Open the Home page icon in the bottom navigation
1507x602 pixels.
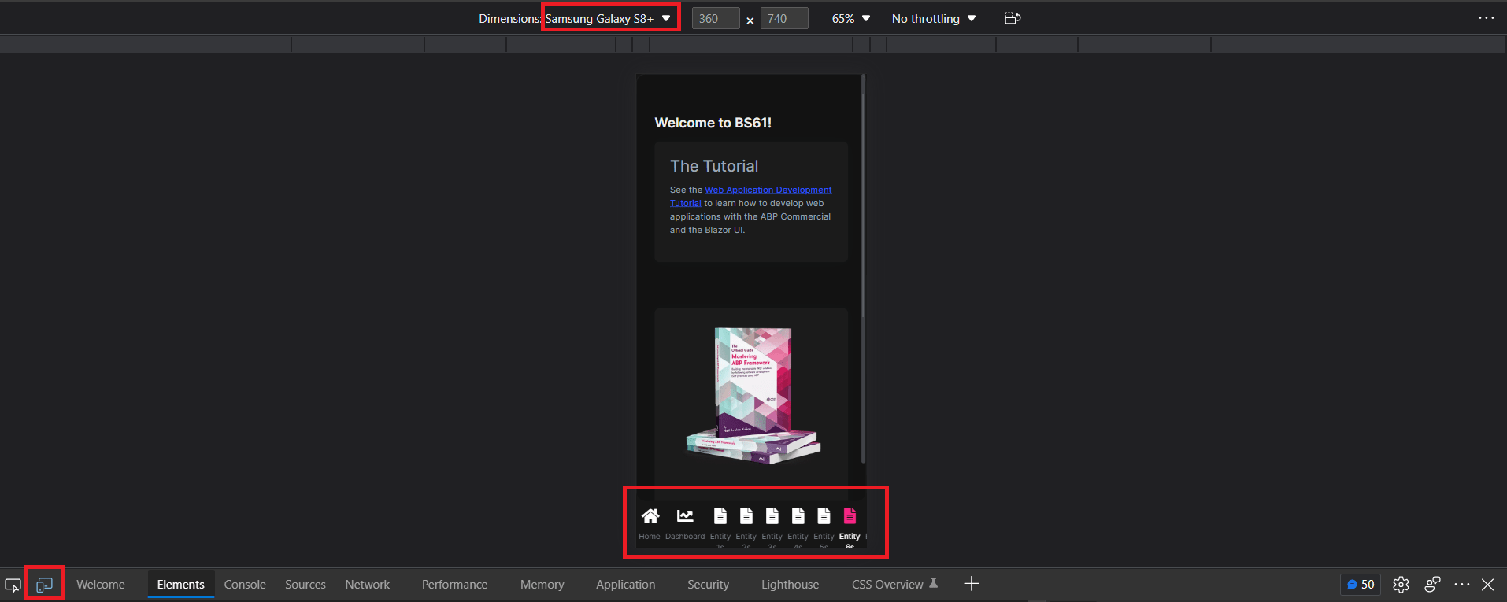(x=650, y=516)
